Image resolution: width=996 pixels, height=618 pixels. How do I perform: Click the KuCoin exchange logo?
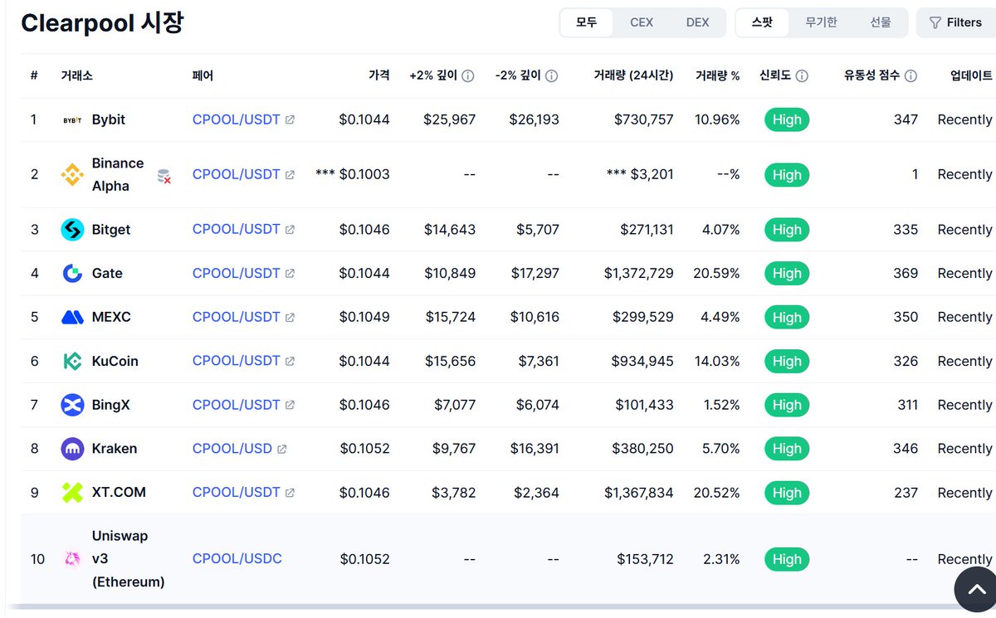[73, 361]
